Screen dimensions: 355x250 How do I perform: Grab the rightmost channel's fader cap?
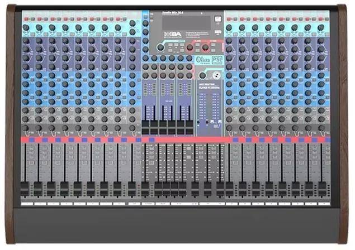tap(321, 189)
